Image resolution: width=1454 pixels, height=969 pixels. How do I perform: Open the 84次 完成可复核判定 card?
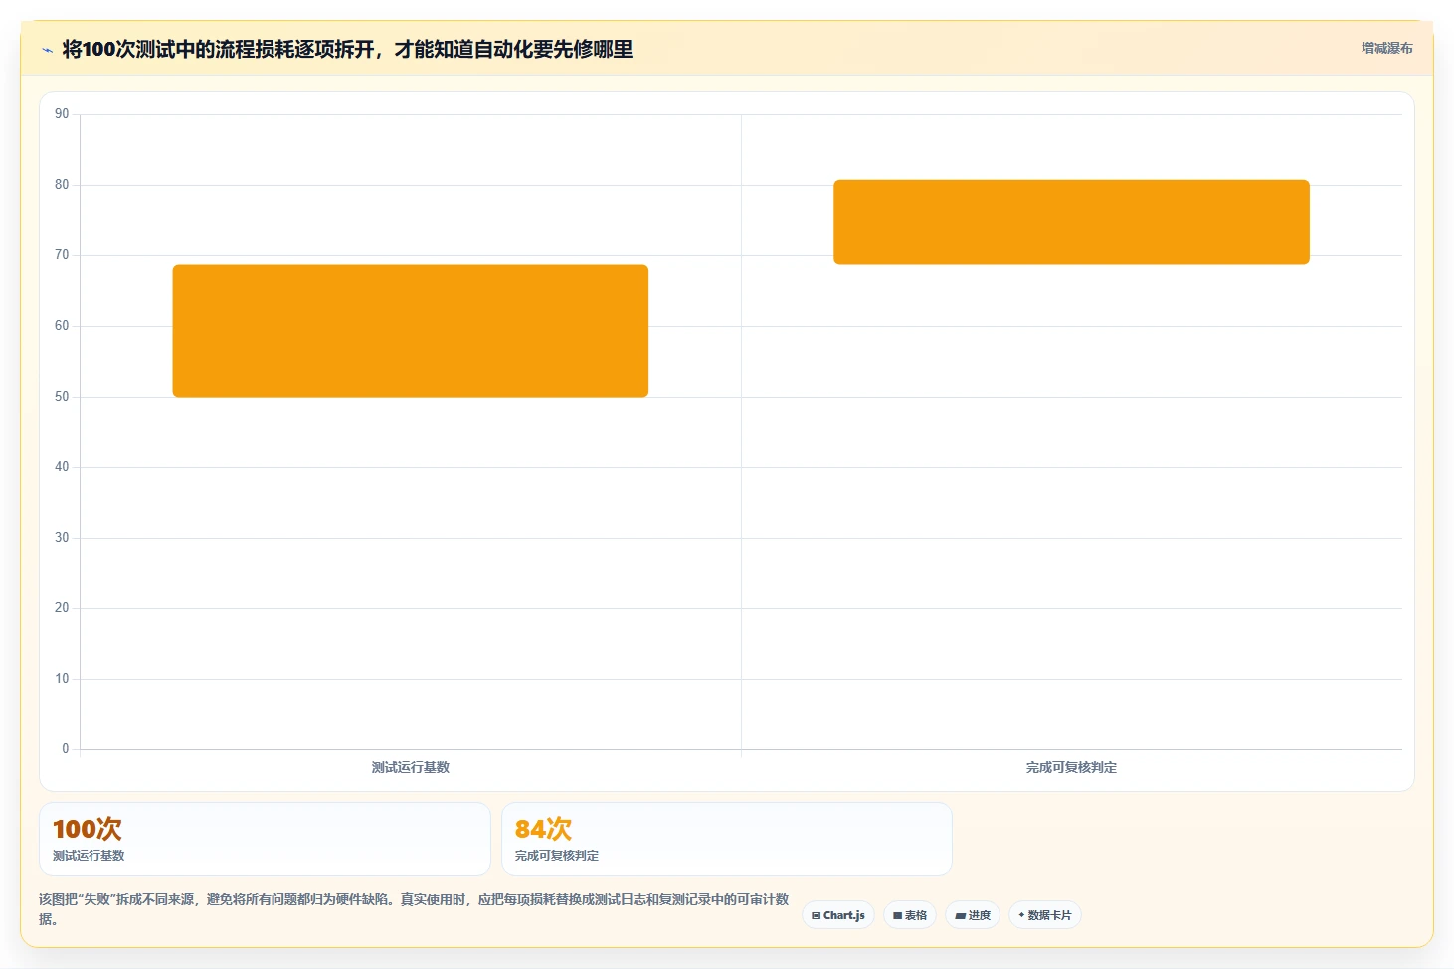point(727,839)
